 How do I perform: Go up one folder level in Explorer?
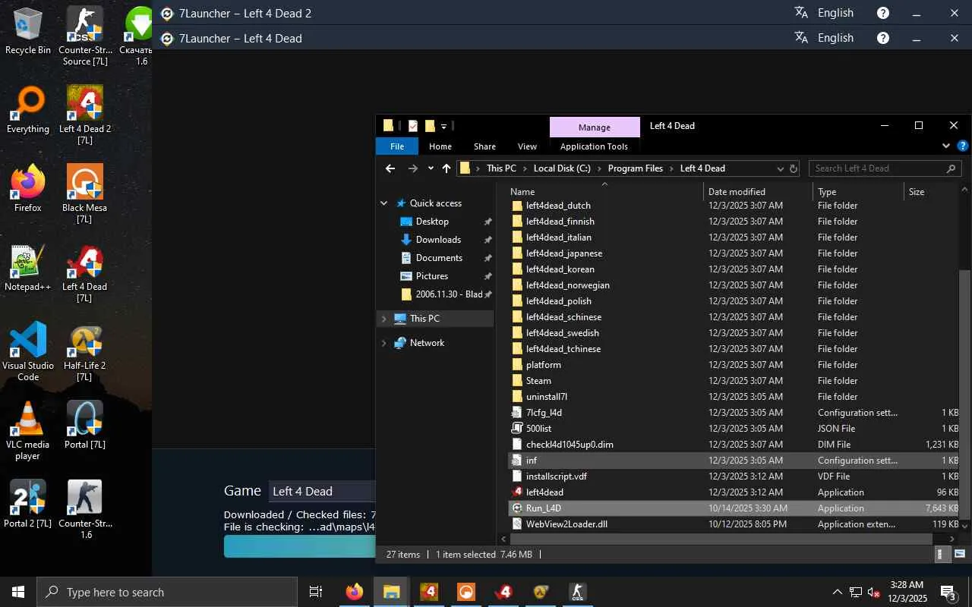pos(447,168)
